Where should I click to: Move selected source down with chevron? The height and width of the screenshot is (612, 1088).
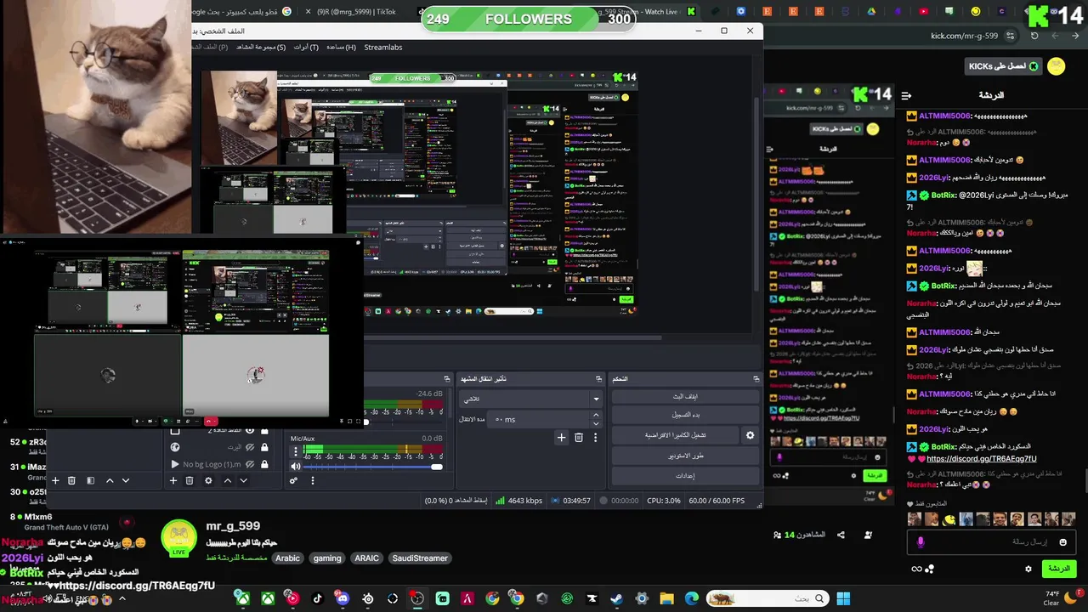pos(243,480)
